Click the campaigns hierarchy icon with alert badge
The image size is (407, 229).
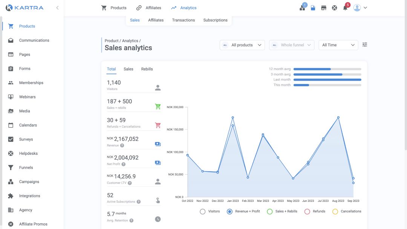pos(302,8)
